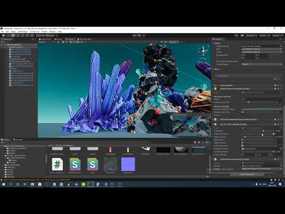
Task: Open the Target Display dropdown
Action: click(262, 64)
